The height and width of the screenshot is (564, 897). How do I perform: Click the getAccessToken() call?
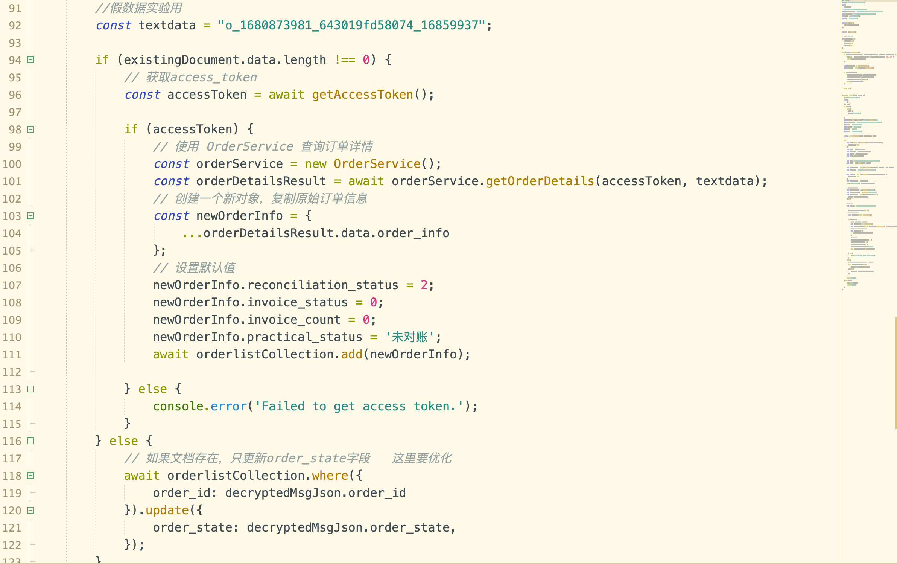(369, 95)
